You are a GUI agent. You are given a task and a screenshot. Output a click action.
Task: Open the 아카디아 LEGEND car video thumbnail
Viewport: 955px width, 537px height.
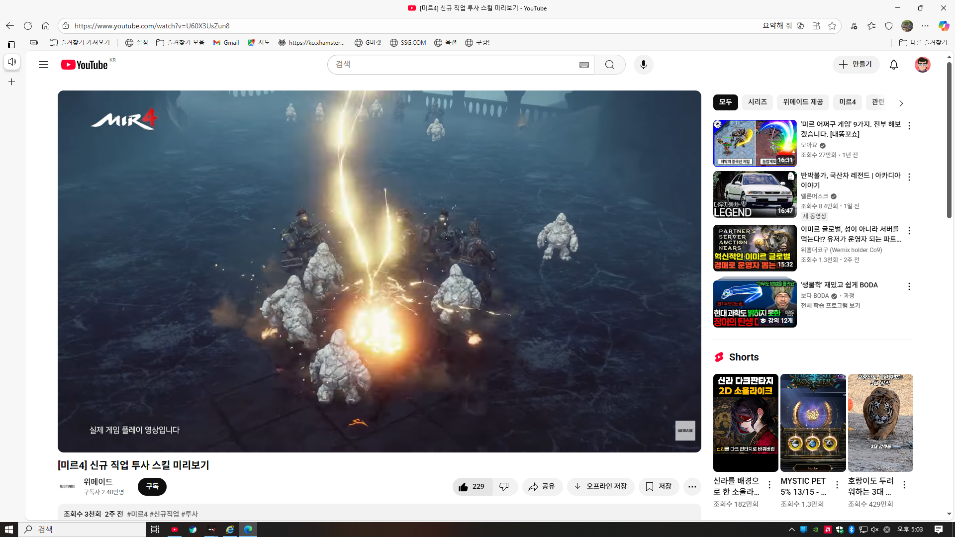[x=754, y=194]
